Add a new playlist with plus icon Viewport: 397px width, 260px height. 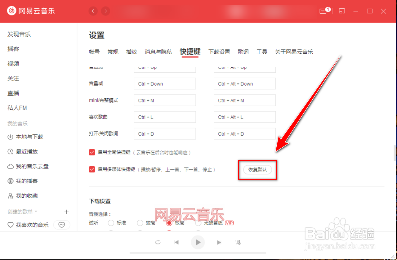pyautogui.click(x=66, y=212)
